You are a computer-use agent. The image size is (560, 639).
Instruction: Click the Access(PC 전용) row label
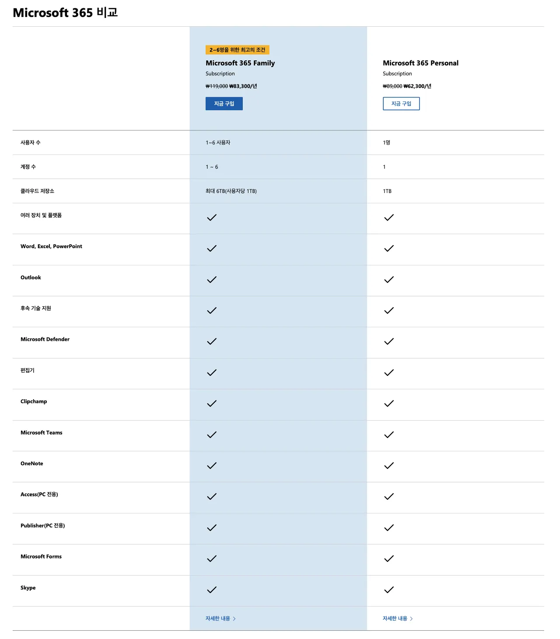tap(39, 495)
